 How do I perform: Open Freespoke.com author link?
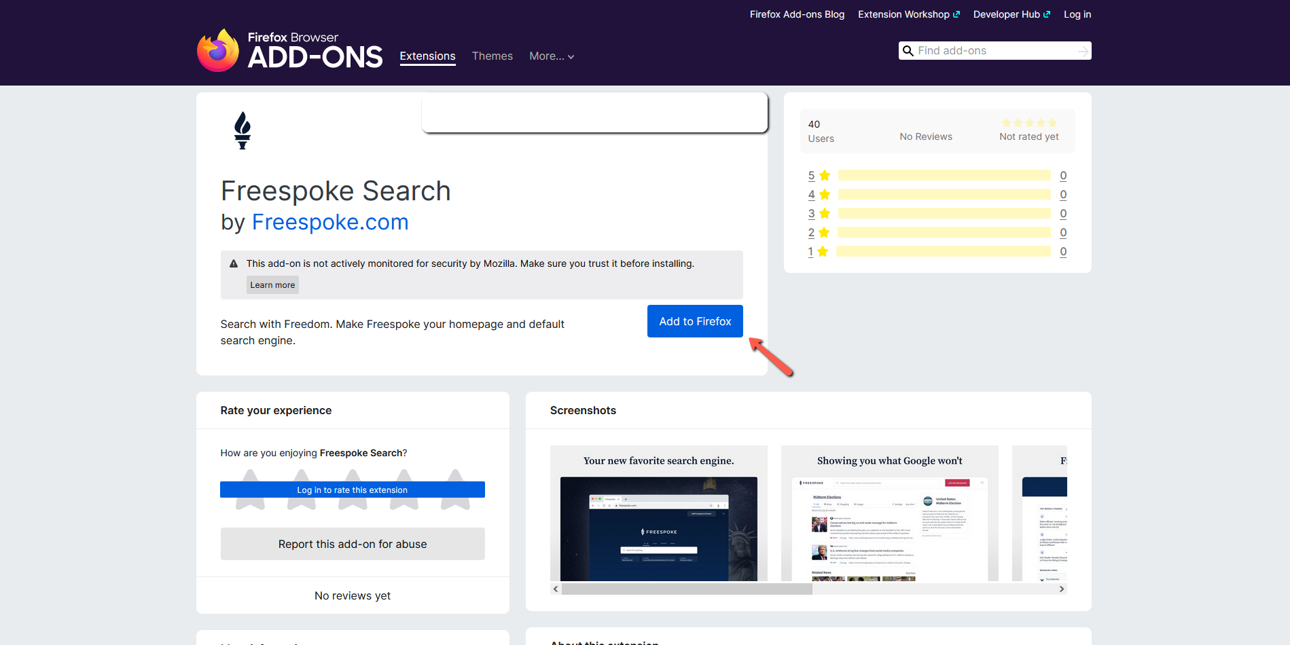pyautogui.click(x=330, y=222)
